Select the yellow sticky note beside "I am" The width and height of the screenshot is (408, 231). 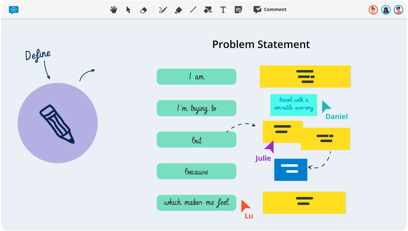coord(305,76)
